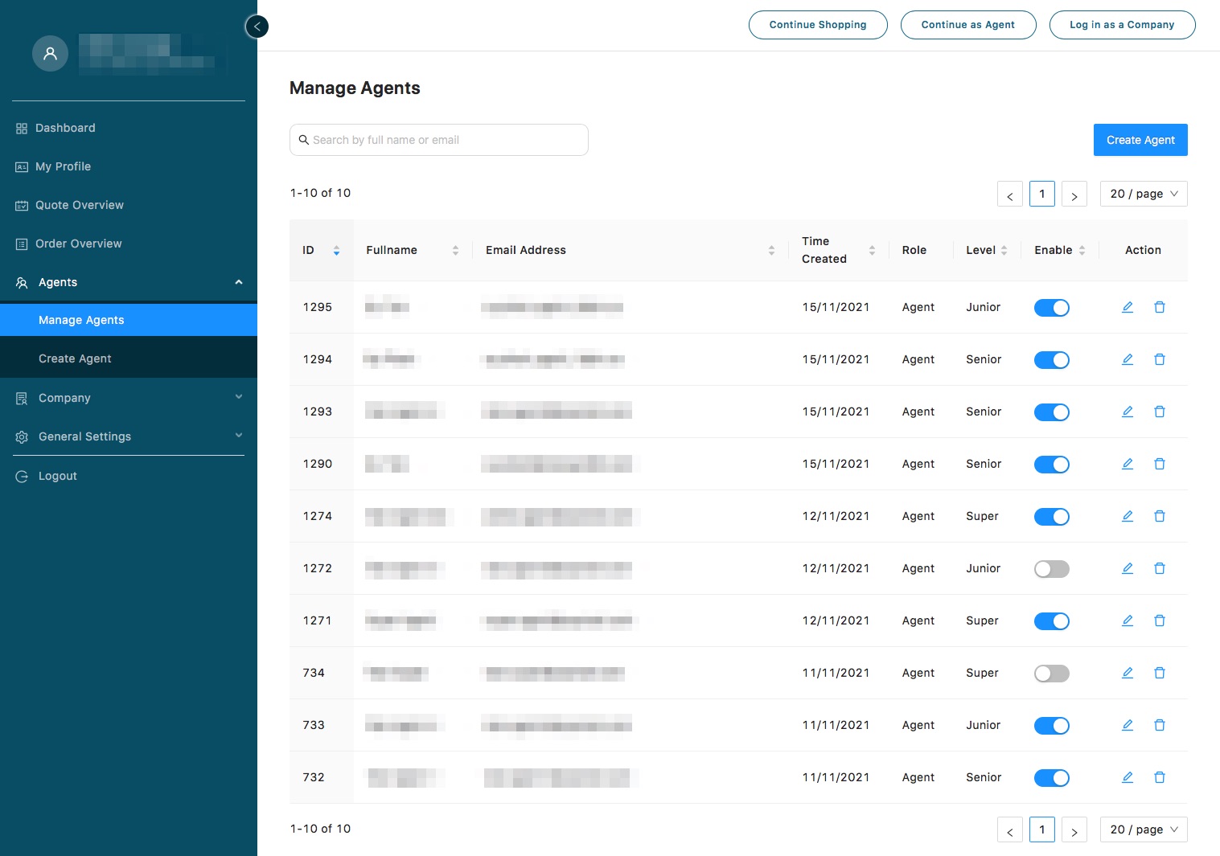Screen dimensions: 1220x856
Task: Select Create Agent in sidebar submenu
Action: 75,358
